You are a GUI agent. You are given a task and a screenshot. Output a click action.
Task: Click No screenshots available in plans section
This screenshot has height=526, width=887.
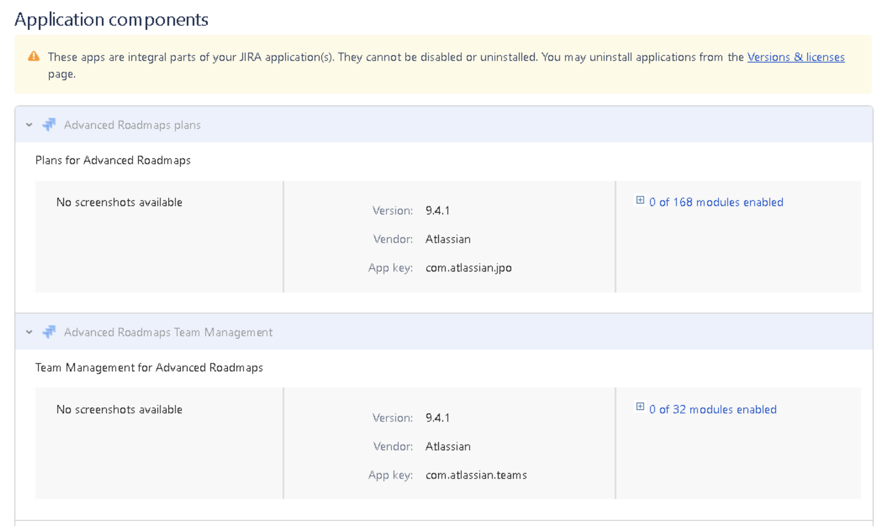[119, 202]
